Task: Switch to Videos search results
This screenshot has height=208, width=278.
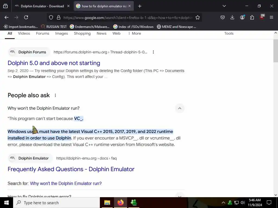Action: click(x=24, y=33)
